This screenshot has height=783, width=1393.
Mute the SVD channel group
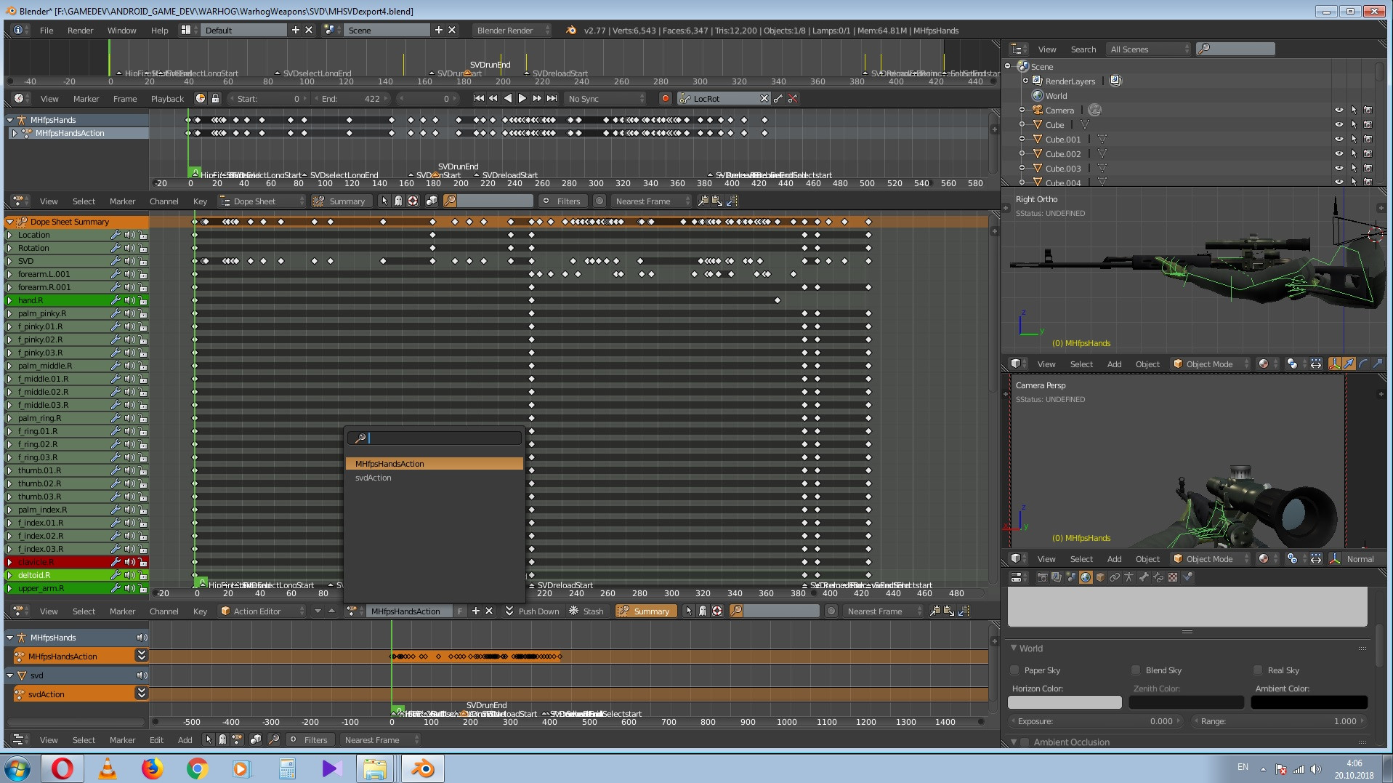pos(129,261)
